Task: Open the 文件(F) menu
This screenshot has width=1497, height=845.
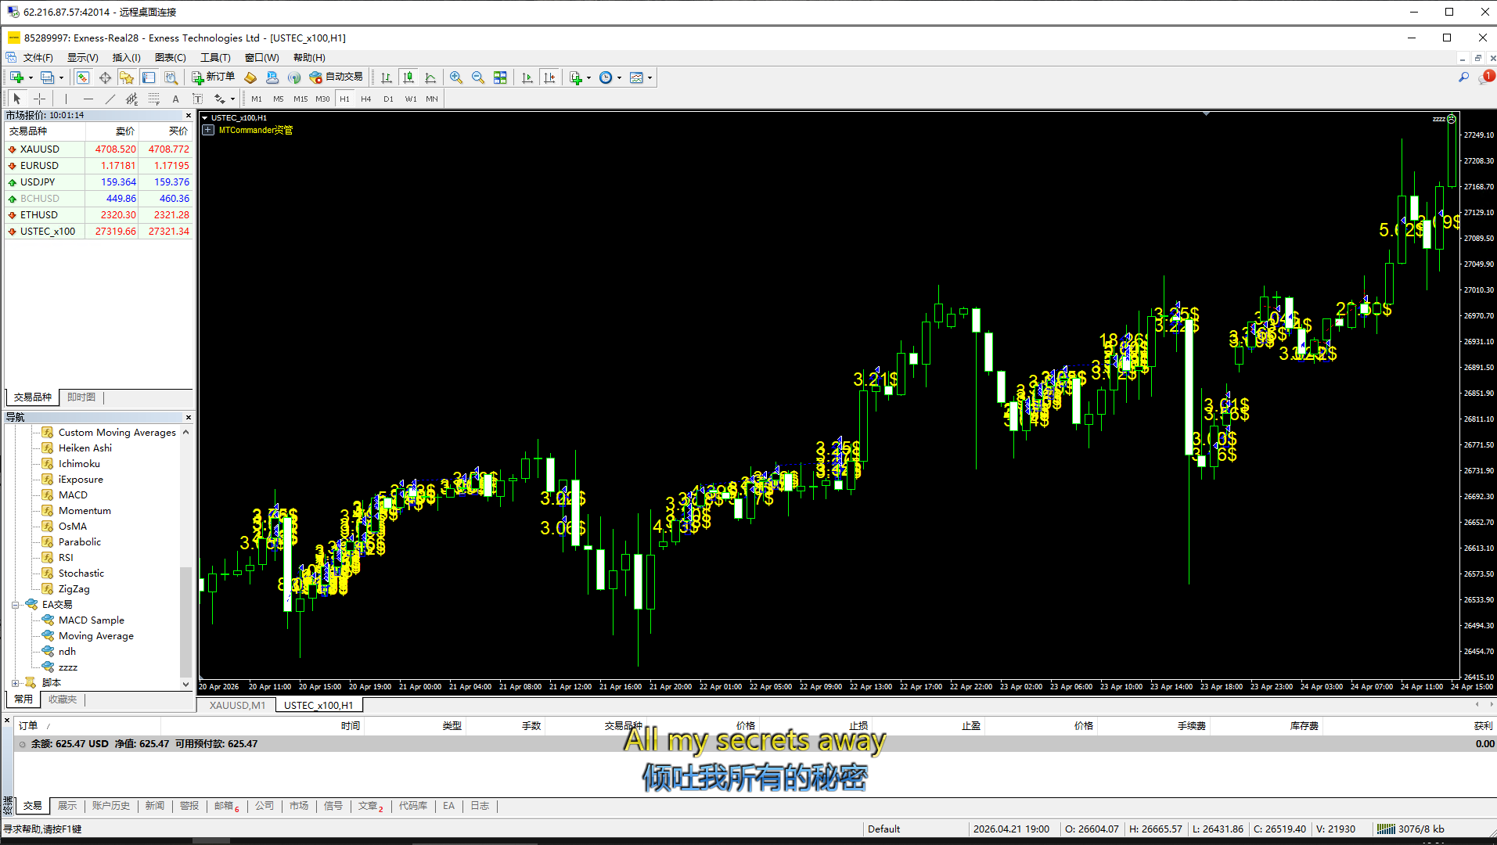Action: tap(38, 58)
